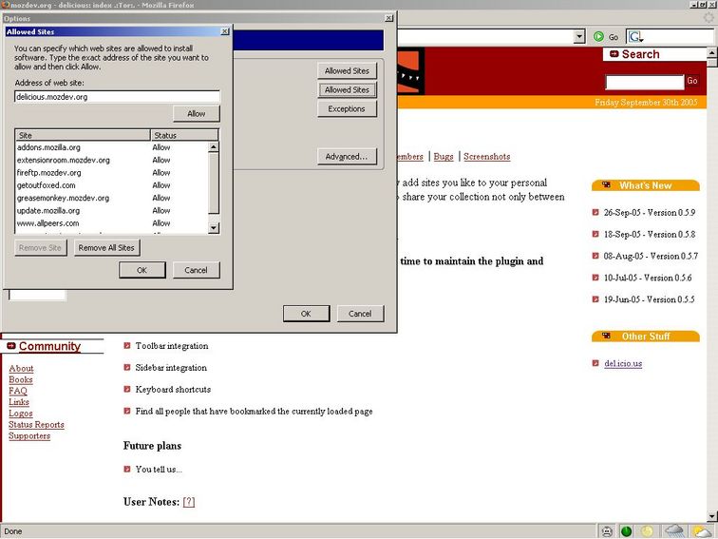
Task: Open the address bar history dropdown
Action: point(579,37)
